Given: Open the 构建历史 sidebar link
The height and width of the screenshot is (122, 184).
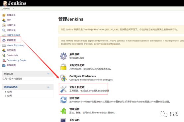Looking at the screenshot, I should [11, 25].
